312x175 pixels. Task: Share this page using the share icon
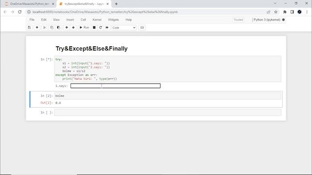[x=269, y=12]
